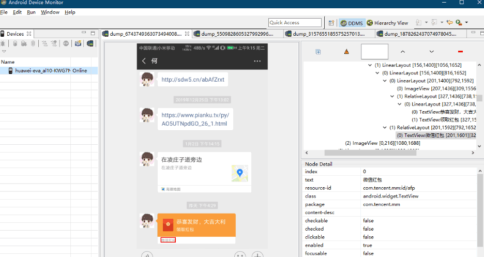Open the Devices view menu triangle

coord(4,52)
